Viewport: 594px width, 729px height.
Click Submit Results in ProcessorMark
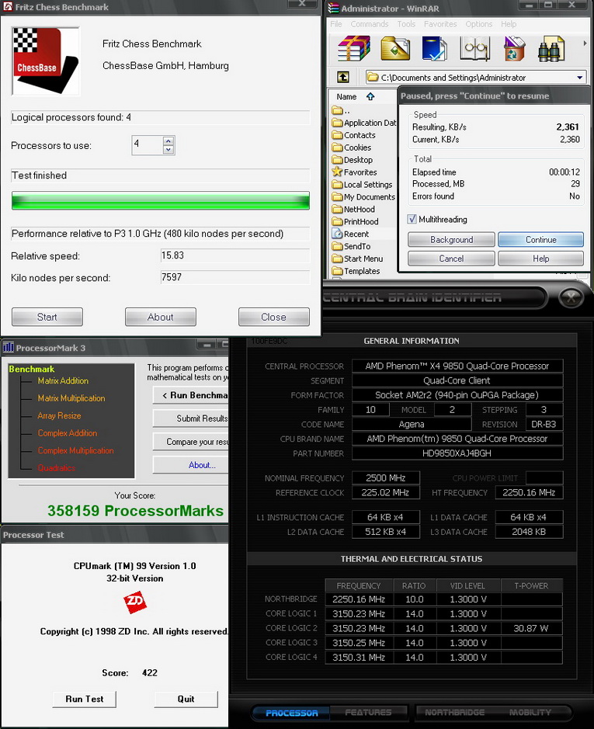[x=191, y=418]
